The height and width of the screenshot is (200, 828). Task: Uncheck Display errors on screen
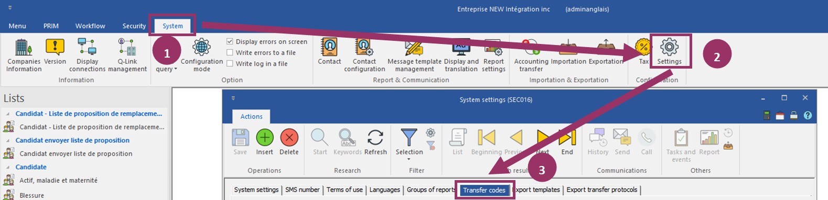point(230,41)
